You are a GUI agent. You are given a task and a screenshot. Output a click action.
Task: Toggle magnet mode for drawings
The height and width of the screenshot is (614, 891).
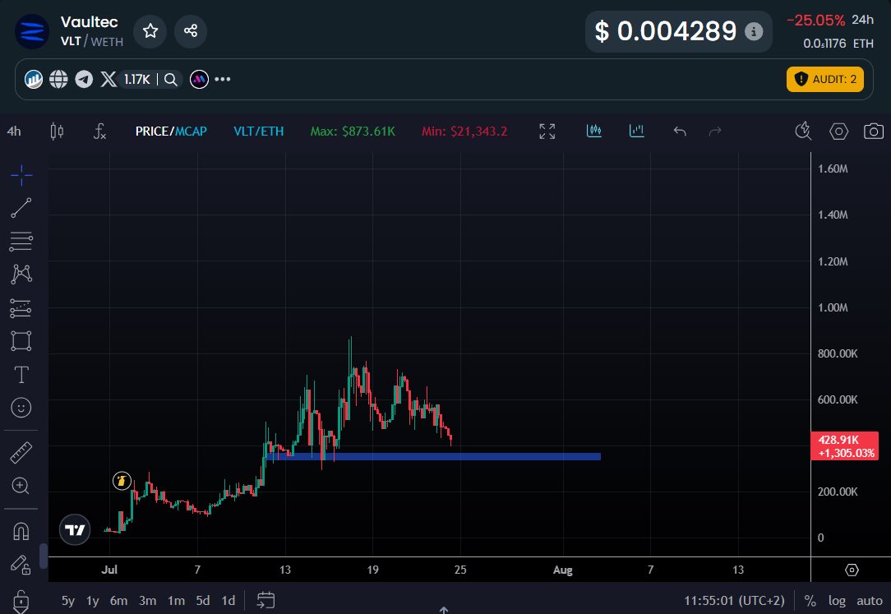[21, 531]
